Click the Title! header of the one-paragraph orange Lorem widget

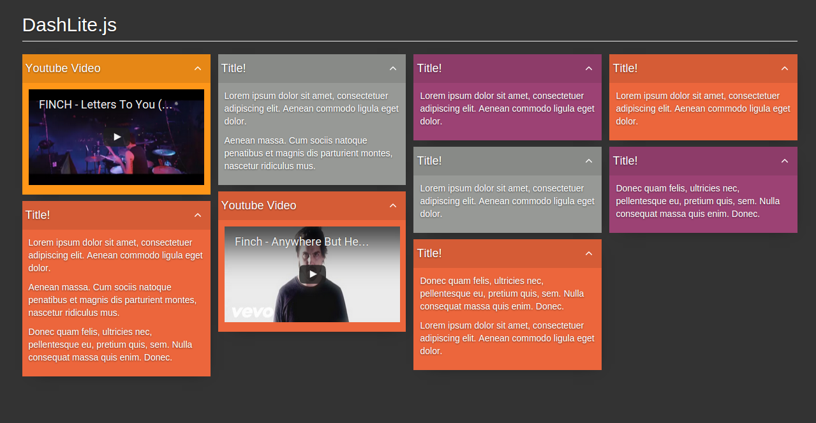pos(625,68)
